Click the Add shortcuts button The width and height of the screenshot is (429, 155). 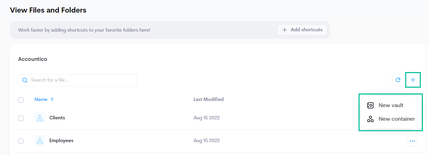[x=302, y=30]
